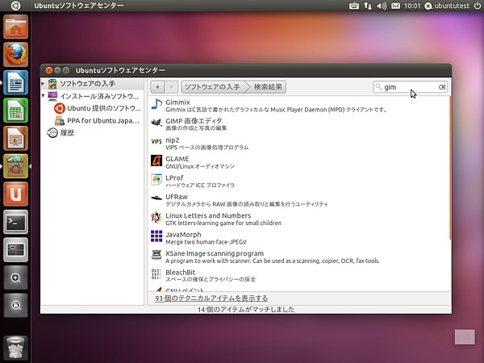Open the Workspace Switcher launcher icon
The height and width of the screenshot is (363, 484).
coord(16,249)
